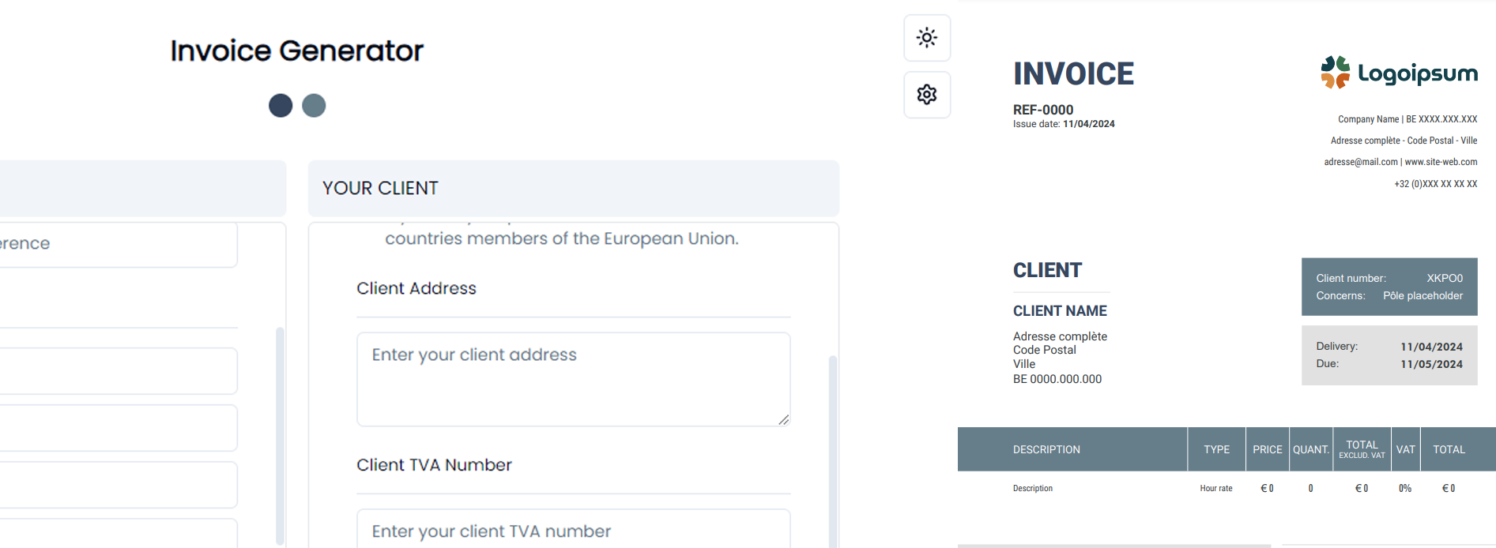This screenshot has width=1496, height=548.
Task: Open settings with the gear icon
Action: 927,95
